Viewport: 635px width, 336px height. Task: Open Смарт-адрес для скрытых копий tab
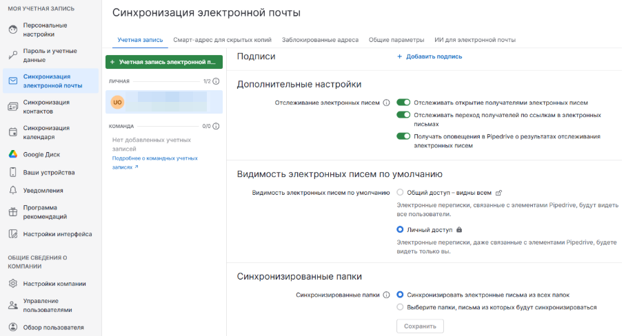point(222,40)
